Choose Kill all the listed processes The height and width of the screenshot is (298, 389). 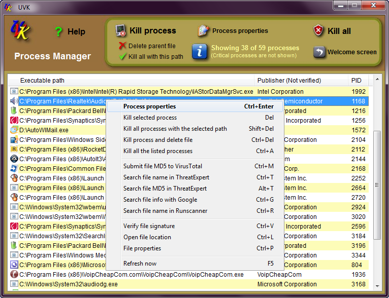(195, 151)
